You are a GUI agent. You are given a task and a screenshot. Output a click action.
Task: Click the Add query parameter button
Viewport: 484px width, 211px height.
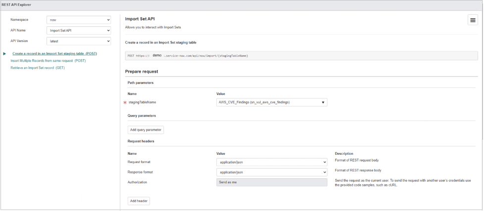click(x=146, y=130)
